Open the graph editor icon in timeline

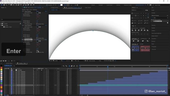(x=77, y=66)
